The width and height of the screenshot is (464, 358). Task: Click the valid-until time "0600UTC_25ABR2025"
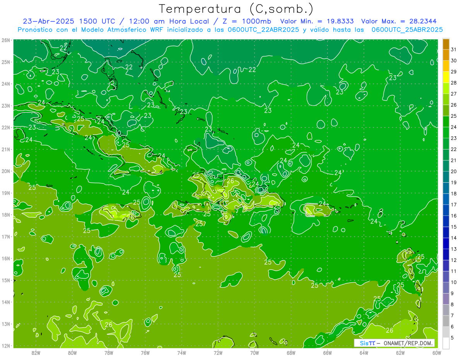point(407,30)
